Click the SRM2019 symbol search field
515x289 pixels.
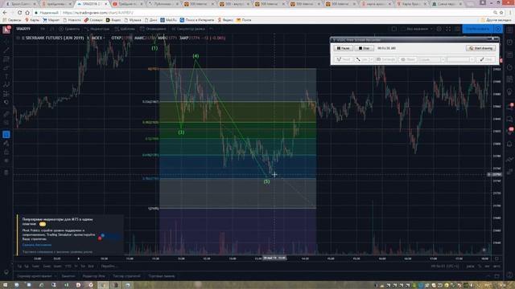pos(23,29)
